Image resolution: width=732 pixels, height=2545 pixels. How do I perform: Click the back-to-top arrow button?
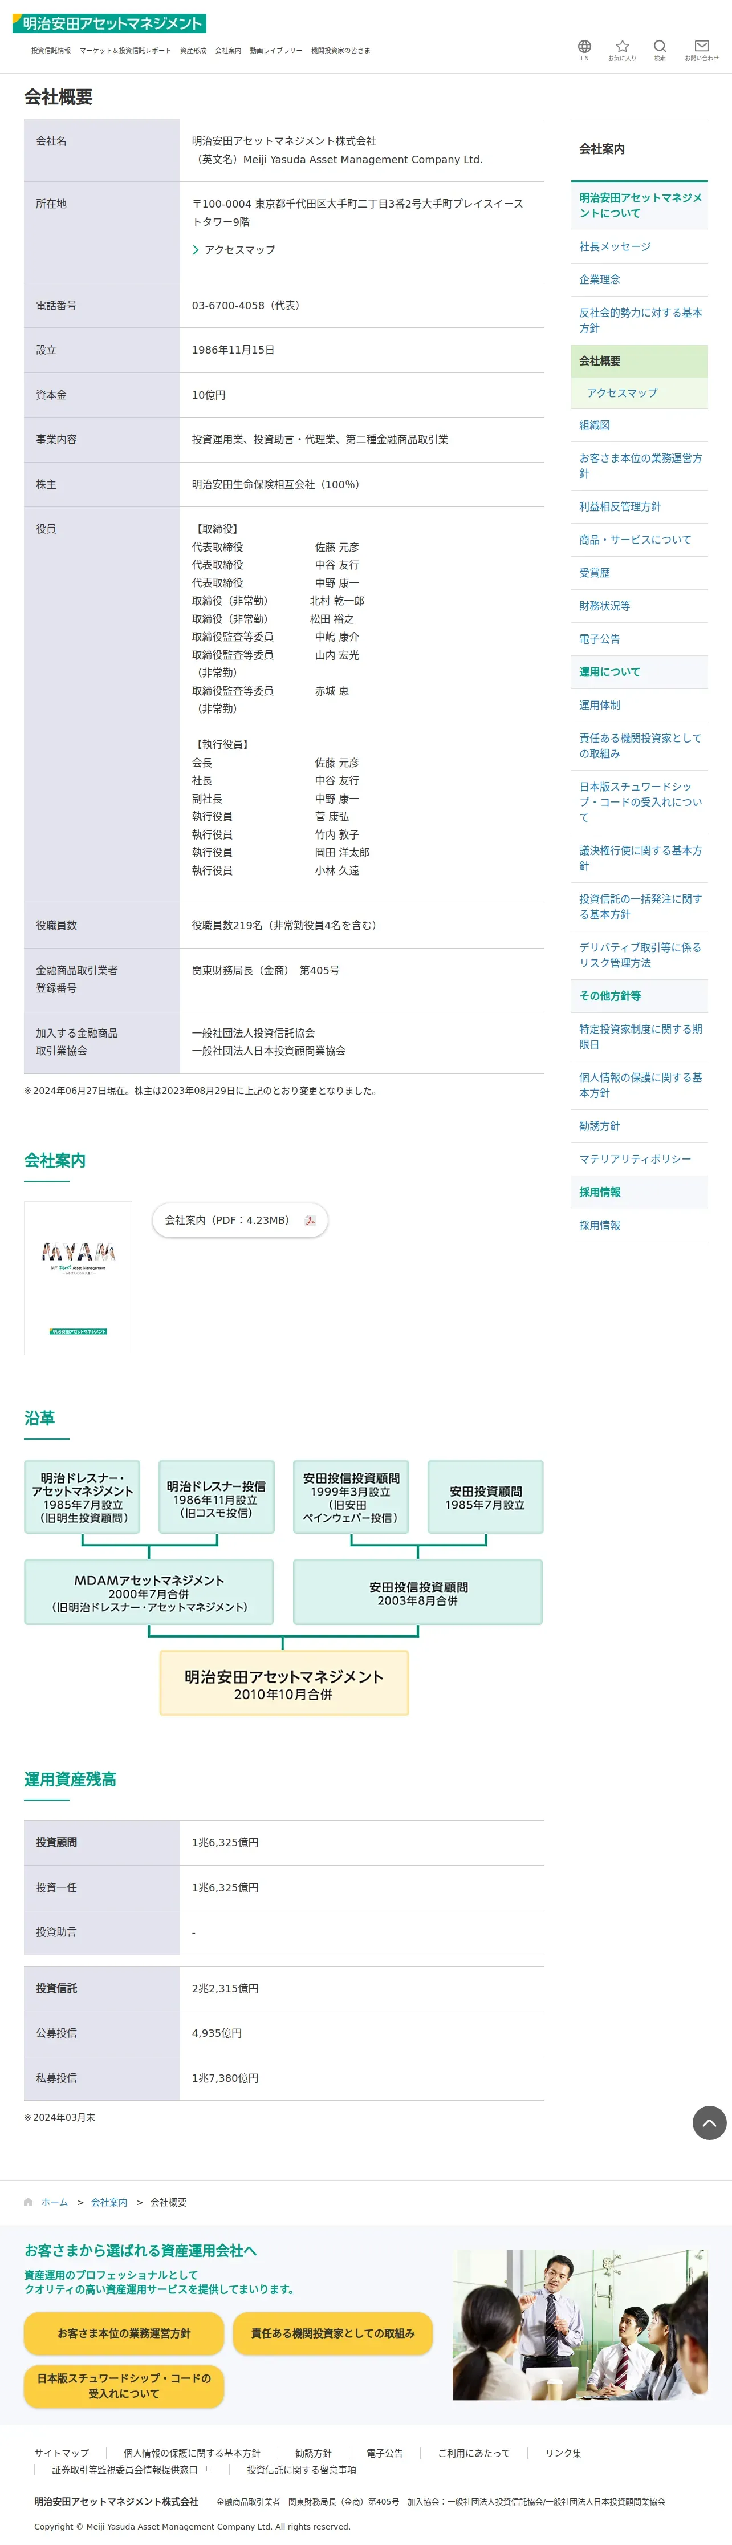click(x=708, y=2123)
